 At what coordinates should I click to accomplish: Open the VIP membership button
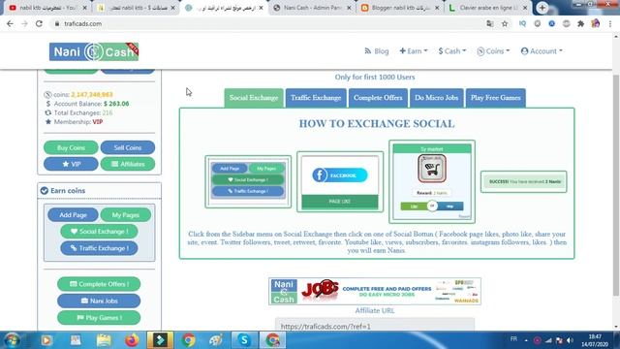coord(71,164)
